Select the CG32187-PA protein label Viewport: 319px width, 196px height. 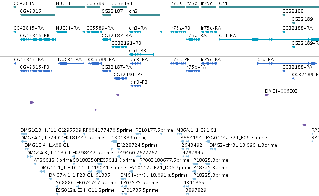(117, 67)
